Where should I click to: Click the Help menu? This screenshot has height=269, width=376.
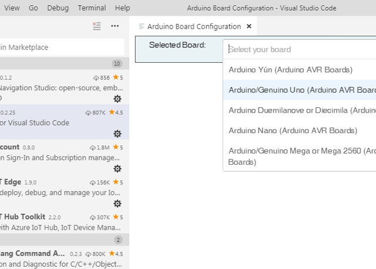[122, 8]
